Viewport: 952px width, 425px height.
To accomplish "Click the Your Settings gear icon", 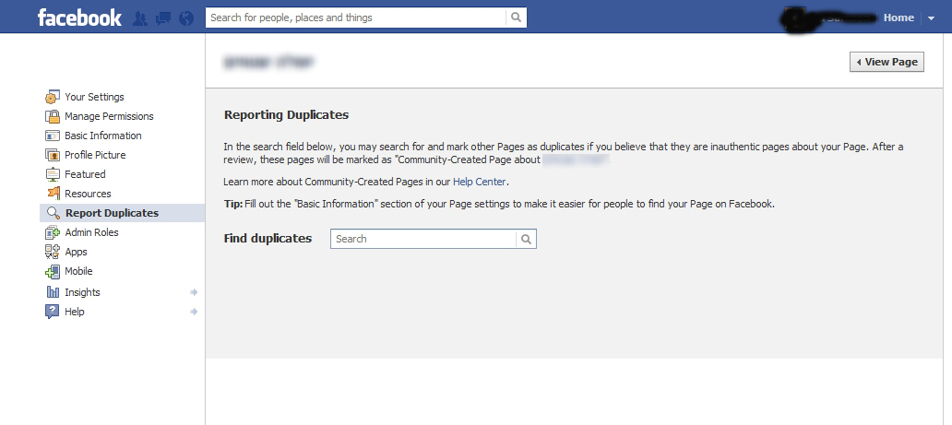I will [x=53, y=97].
